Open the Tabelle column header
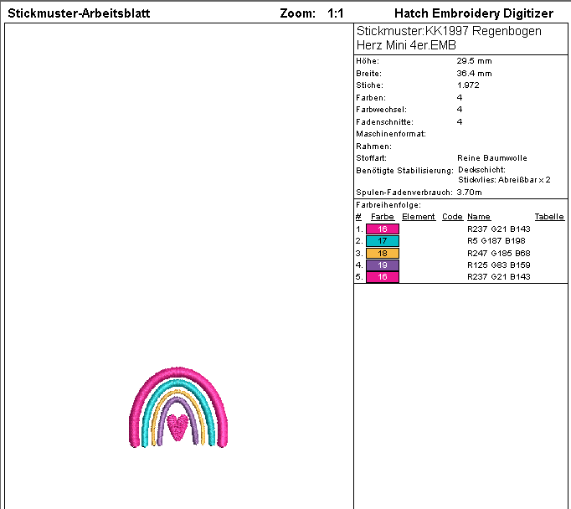Screen dimensions: 571x509 [x=549, y=217]
